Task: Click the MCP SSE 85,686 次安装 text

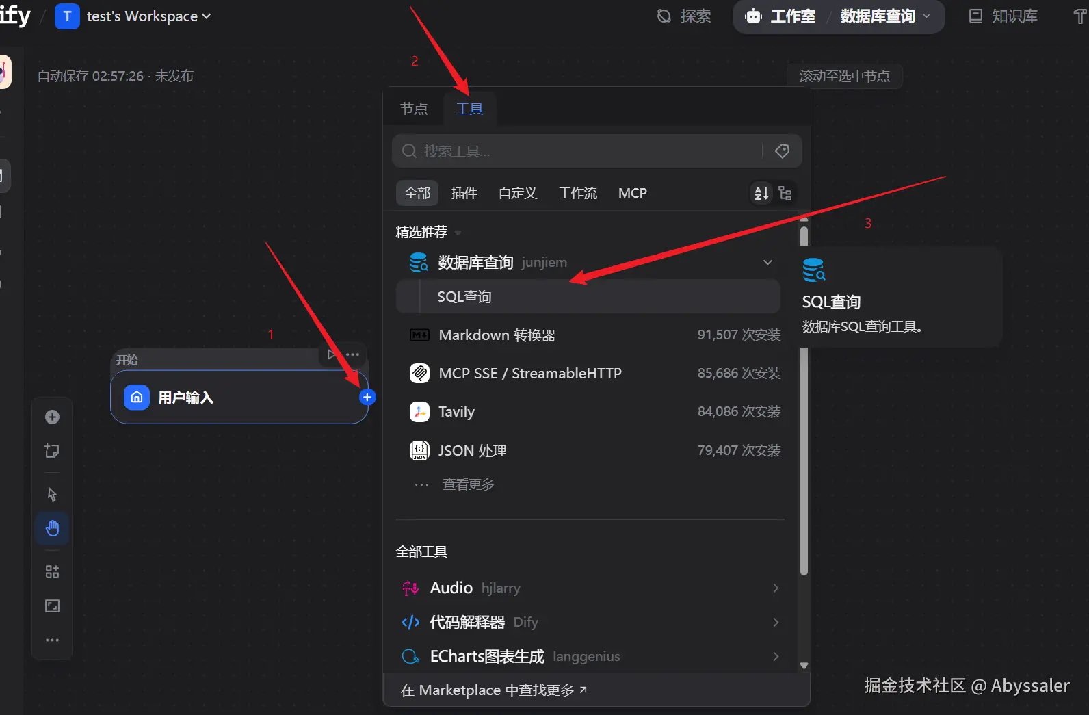Action: [x=739, y=373]
